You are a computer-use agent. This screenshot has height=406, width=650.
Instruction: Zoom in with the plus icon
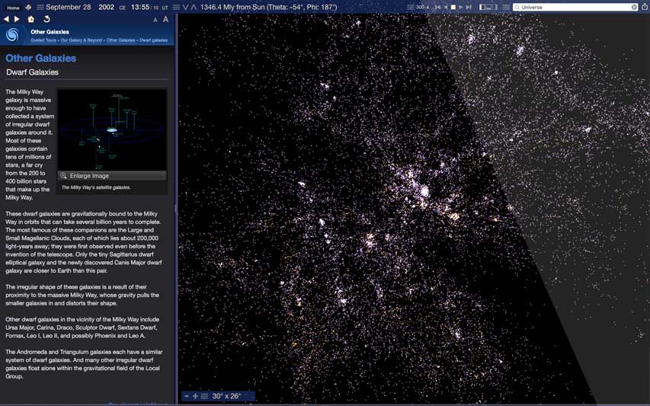coord(195,396)
